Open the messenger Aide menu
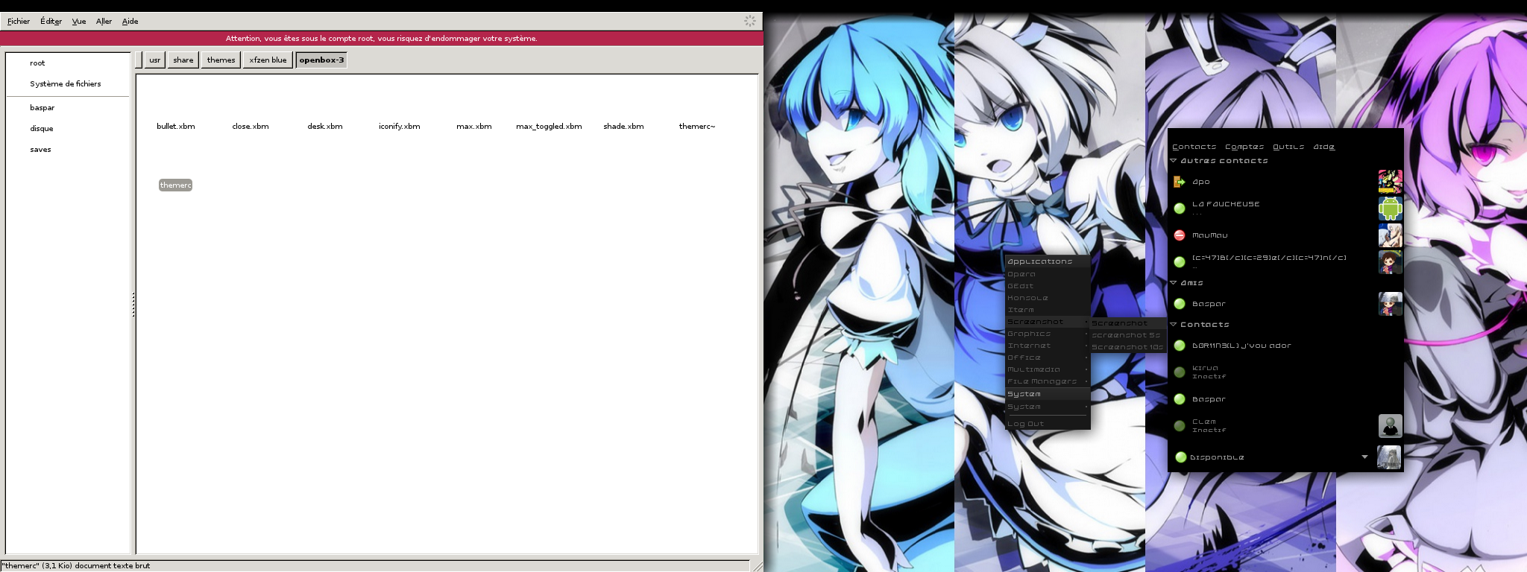This screenshot has height=572, width=1527. click(1323, 147)
